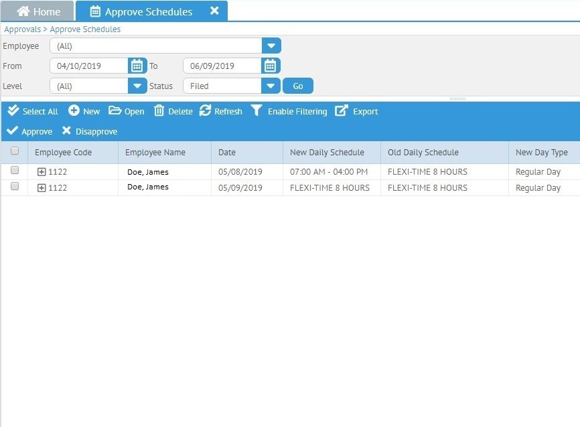Image resolution: width=580 pixels, height=427 pixels.
Task: Open the To date calendar picker
Action: tap(270, 66)
